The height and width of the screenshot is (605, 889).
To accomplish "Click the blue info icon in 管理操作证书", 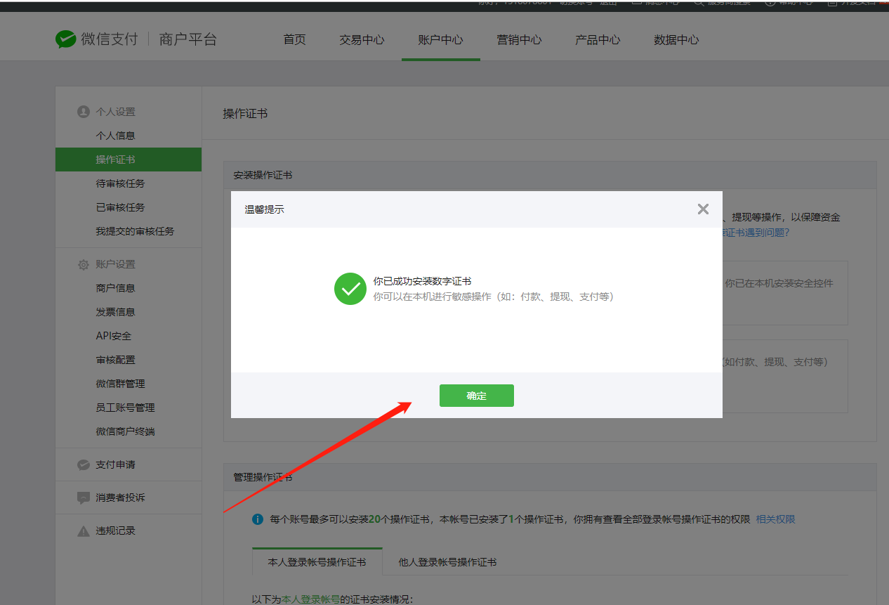I will pos(258,519).
